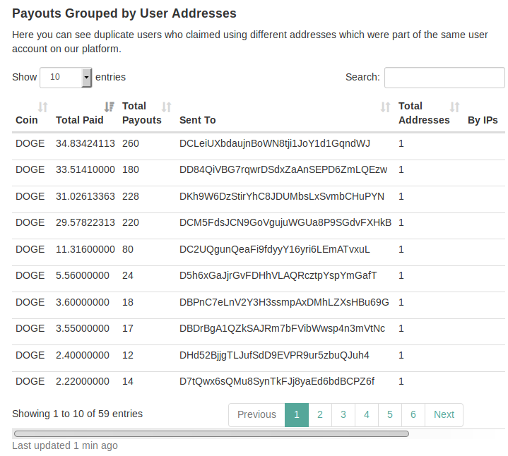Screen dimensions: 508x456
Task: Sort table by Coin column icon
Action: coord(43,107)
